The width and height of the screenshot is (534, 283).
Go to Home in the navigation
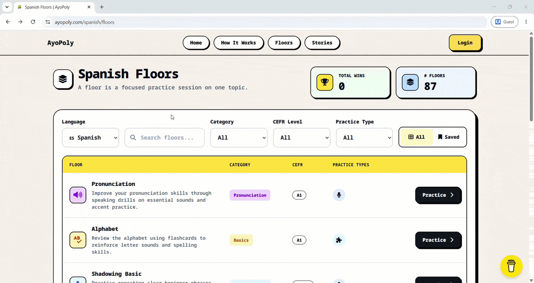(x=196, y=43)
